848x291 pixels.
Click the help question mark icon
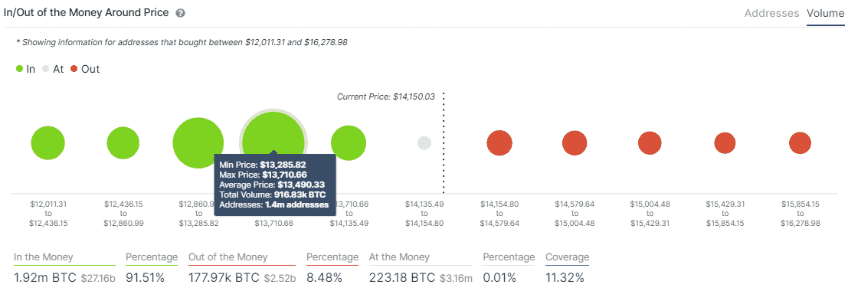tap(181, 13)
